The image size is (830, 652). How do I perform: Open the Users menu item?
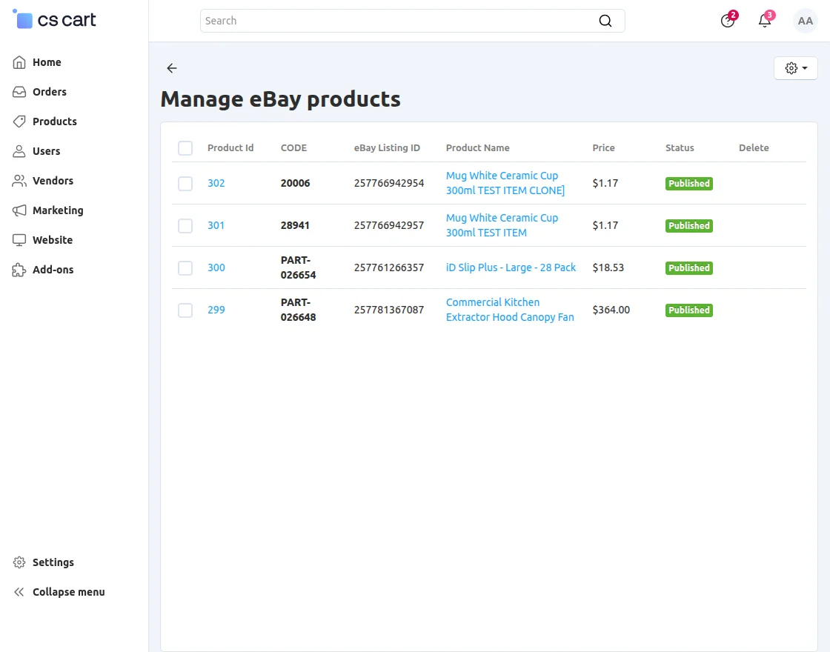[47, 151]
